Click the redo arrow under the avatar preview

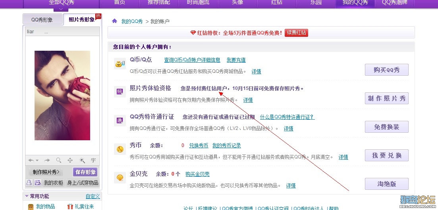point(47,160)
